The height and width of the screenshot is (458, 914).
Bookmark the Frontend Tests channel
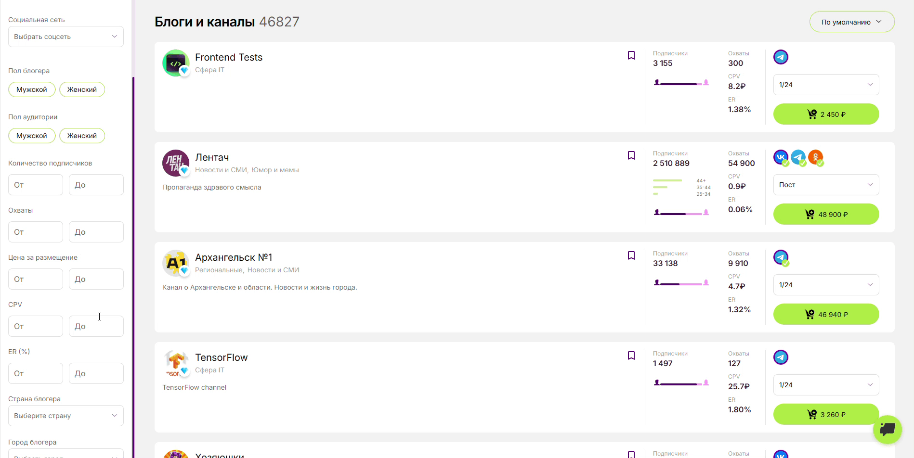tap(631, 55)
